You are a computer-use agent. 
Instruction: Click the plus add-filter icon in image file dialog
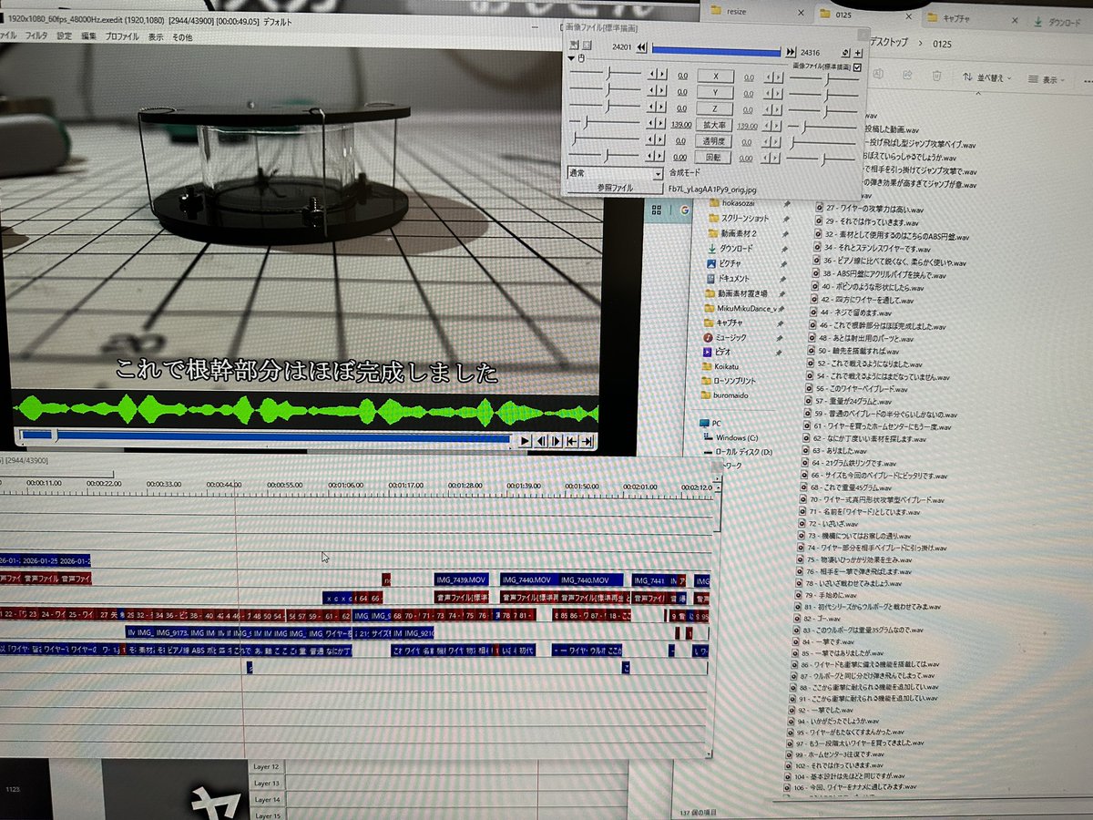[858, 54]
